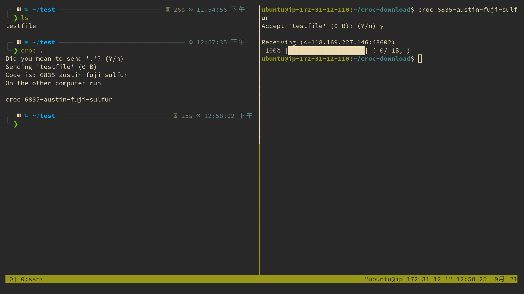This screenshot has height=294, width=524.
Task: Click the clock icon beside 12:57:35
Action: [x=191, y=42]
